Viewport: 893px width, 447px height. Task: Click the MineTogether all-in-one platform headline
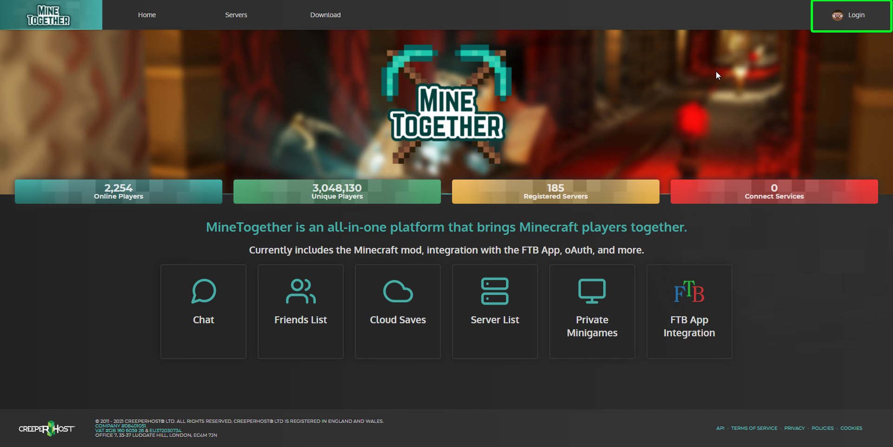tap(446, 227)
